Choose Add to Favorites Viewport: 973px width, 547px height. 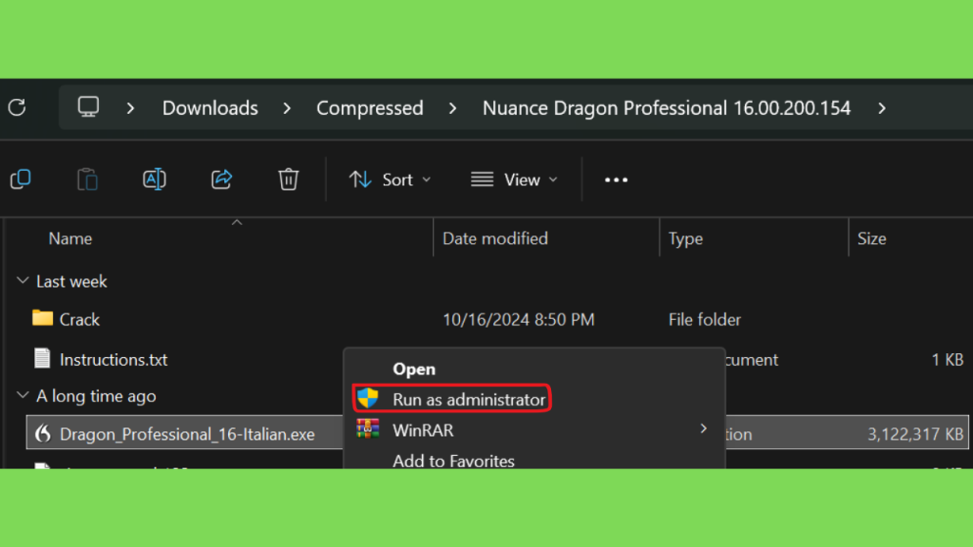[x=453, y=461]
